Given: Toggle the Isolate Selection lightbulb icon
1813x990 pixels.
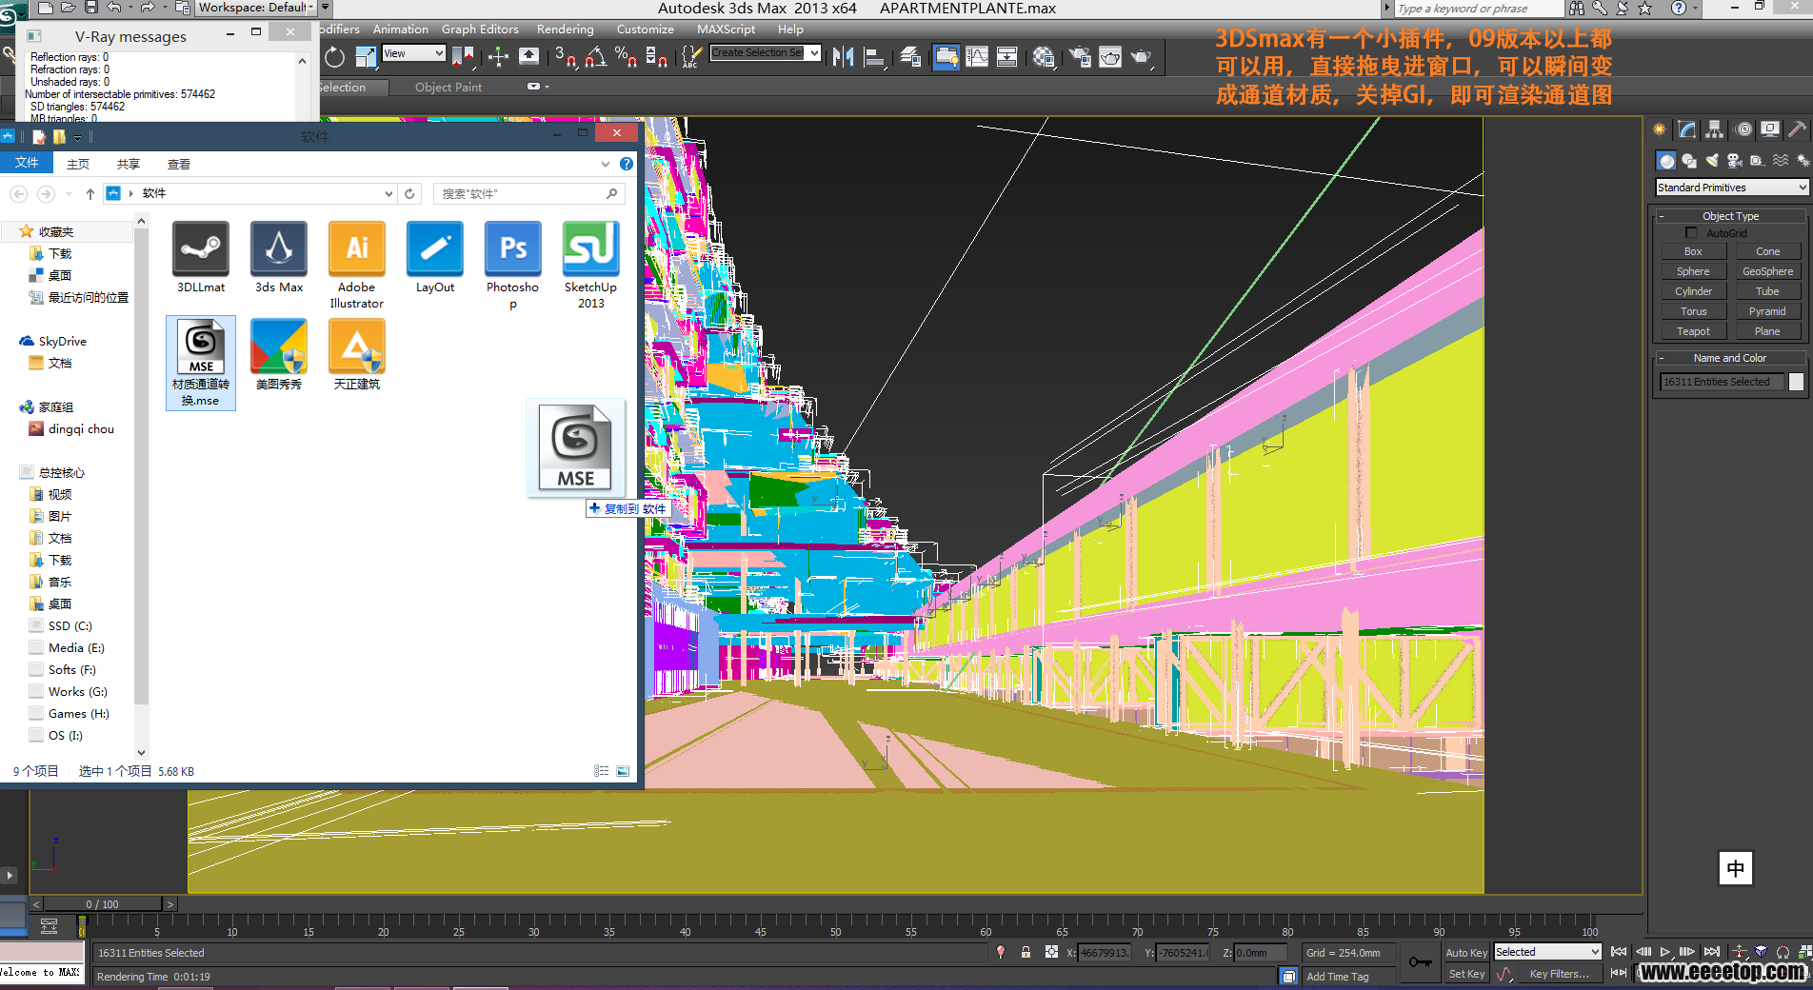Looking at the screenshot, I should pos(1000,952).
